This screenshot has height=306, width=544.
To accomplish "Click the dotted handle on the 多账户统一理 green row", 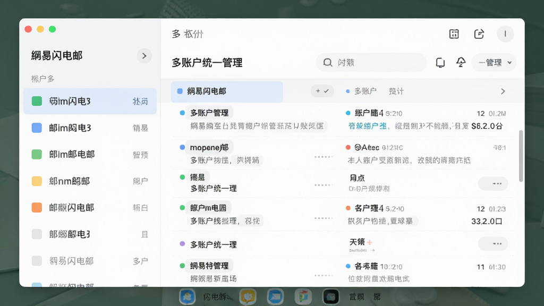I will (x=324, y=185).
